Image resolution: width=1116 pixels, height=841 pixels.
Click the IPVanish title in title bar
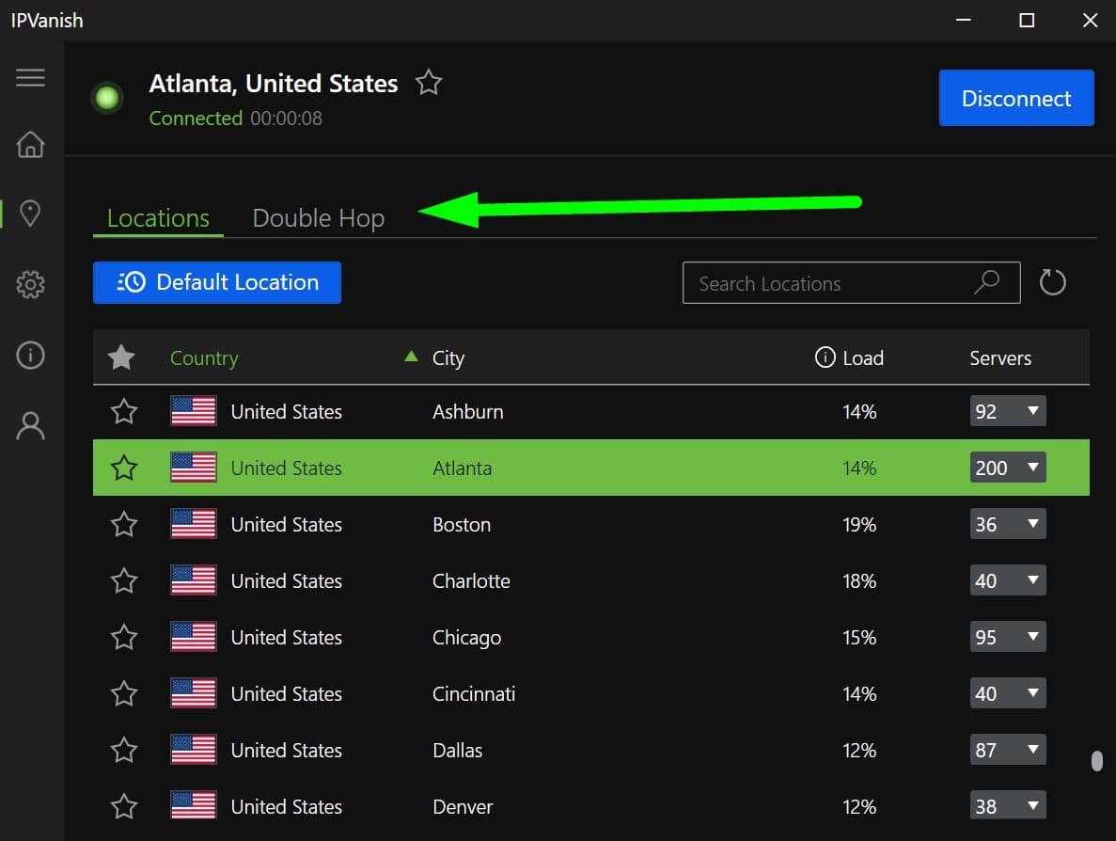point(47,21)
